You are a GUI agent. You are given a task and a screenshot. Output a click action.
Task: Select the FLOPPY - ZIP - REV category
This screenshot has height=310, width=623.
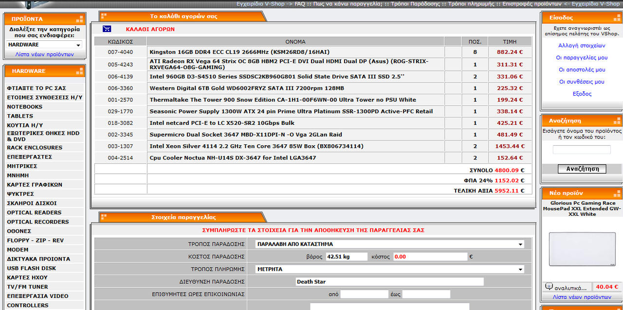pos(35,240)
